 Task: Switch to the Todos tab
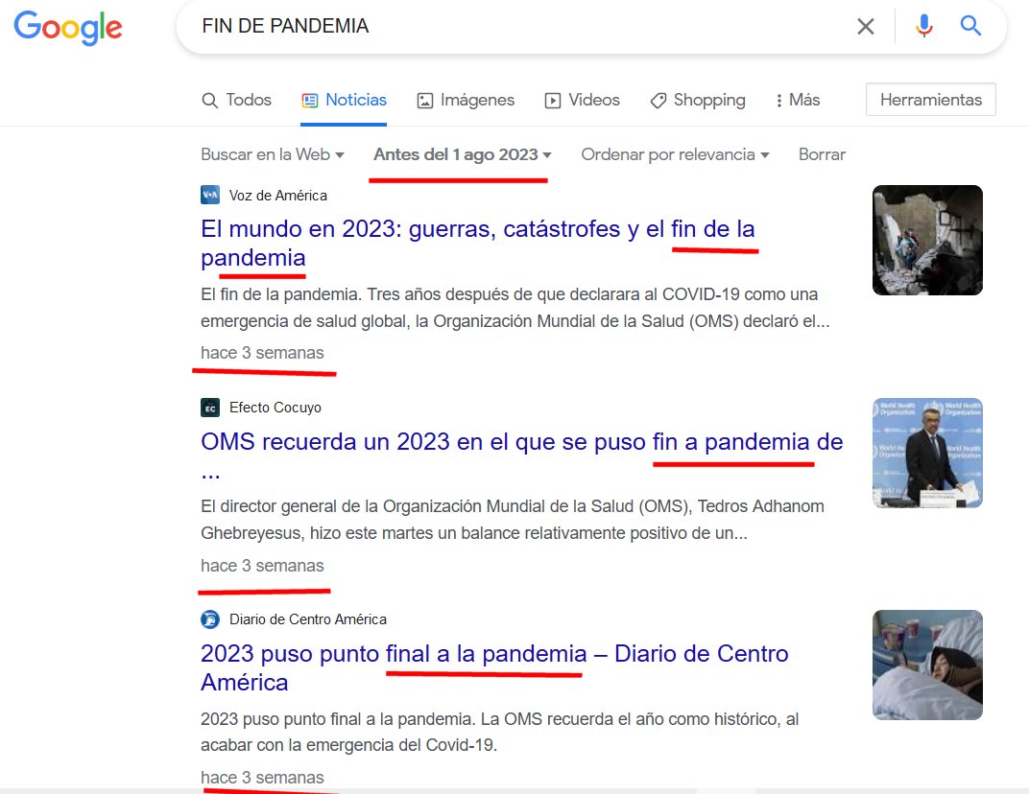point(236,100)
